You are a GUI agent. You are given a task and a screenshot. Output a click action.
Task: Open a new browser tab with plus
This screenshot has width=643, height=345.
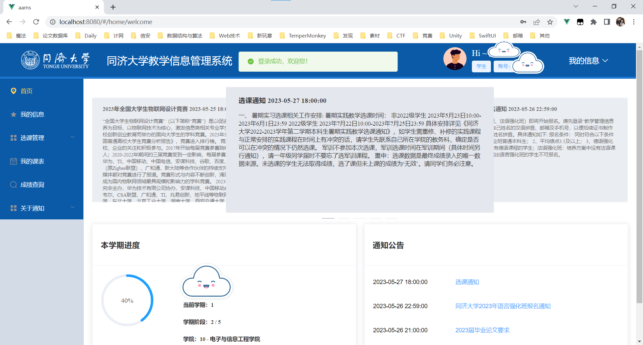[x=113, y=7]
